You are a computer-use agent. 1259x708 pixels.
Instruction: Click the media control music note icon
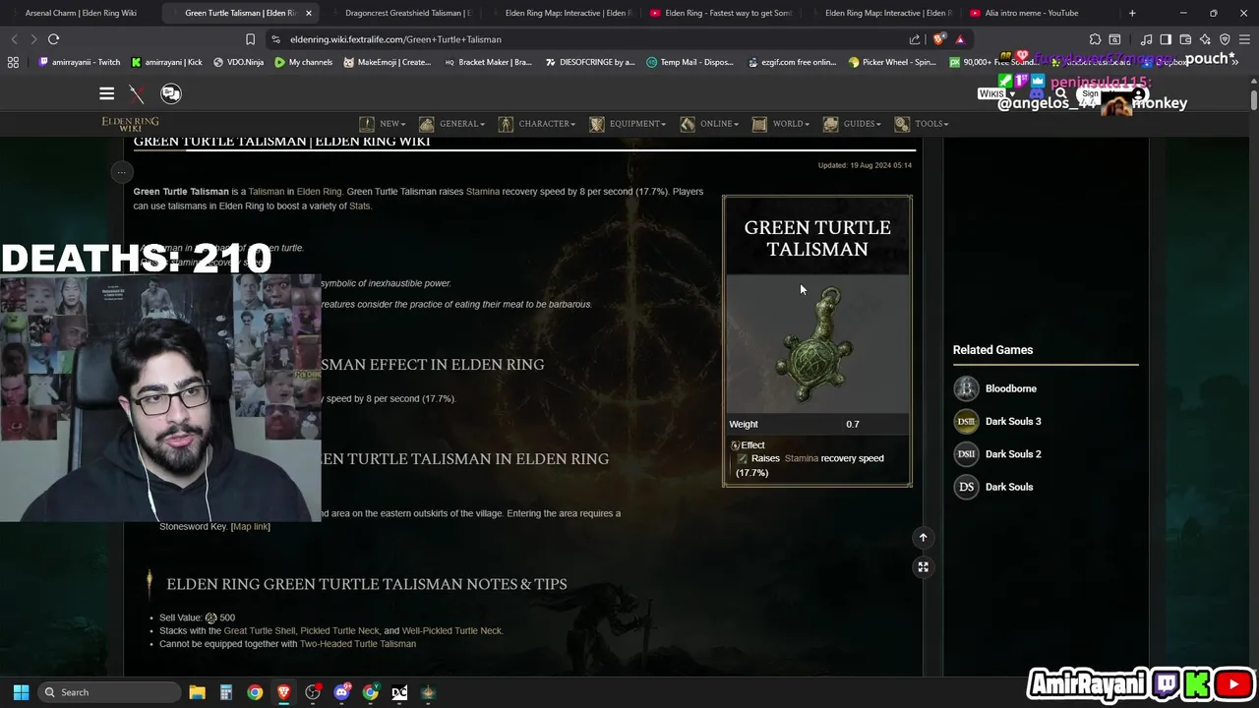[x=1146, y=39]
